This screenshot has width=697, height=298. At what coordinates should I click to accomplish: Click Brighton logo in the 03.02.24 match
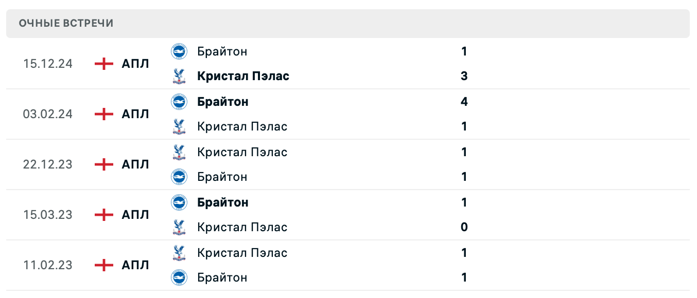coord(179,102)
